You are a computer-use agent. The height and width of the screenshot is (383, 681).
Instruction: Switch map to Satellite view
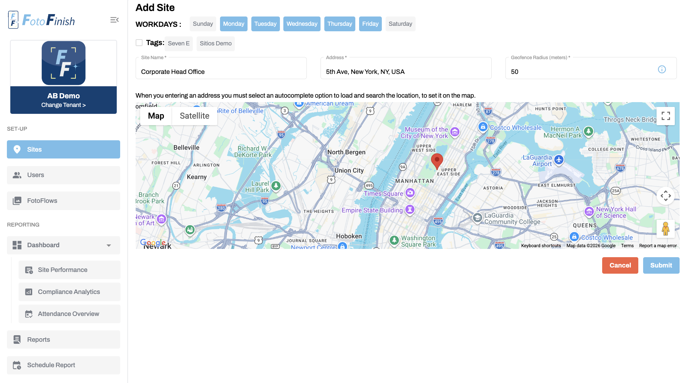coord(194,116)
